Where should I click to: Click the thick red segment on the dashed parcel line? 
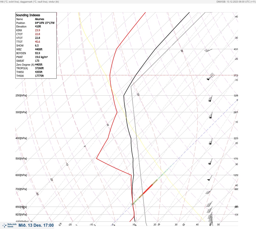[x=148, y=189]
